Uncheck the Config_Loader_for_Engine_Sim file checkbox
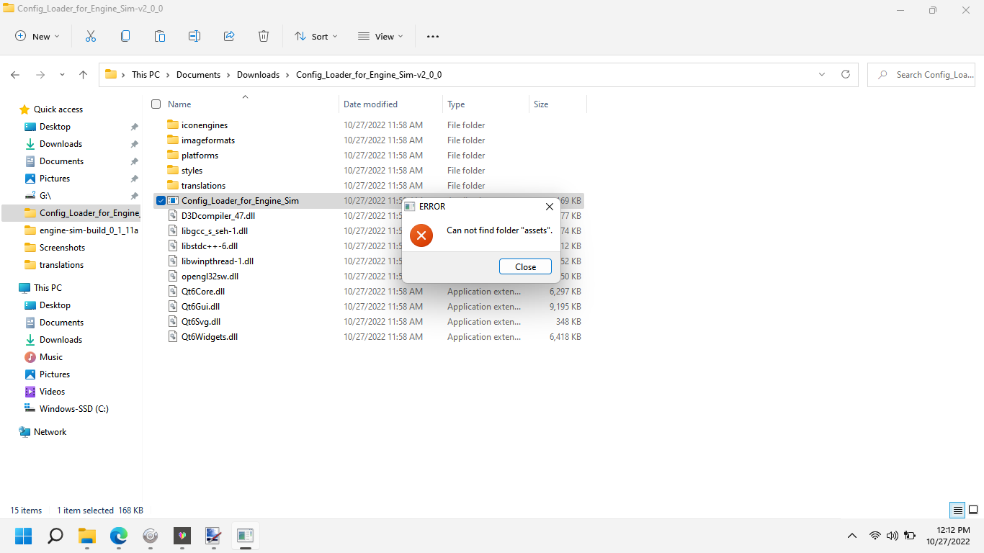Viewport: 984px width, 553px height. coord(160,200)
